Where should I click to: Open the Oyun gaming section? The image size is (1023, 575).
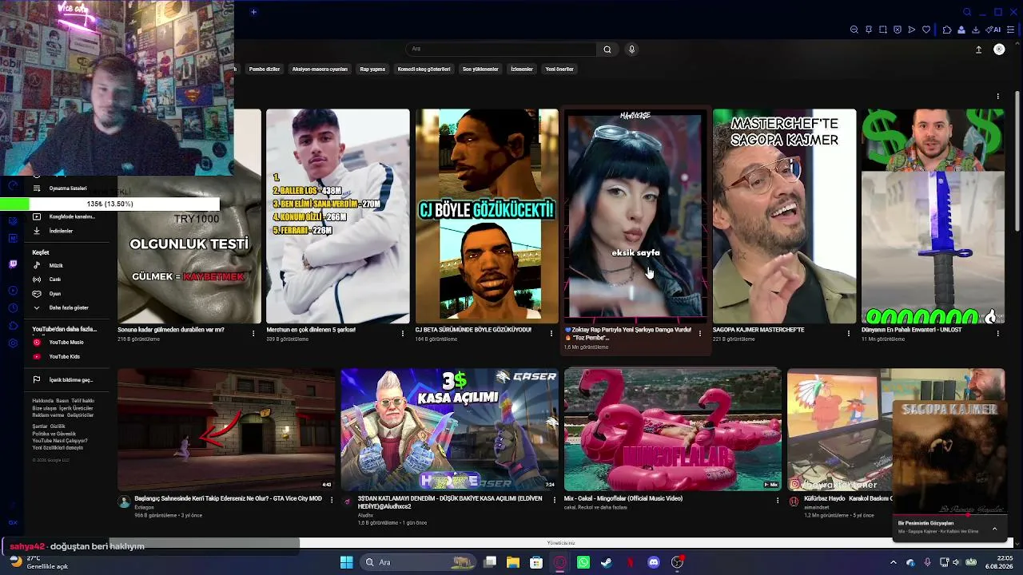pyautogui.click(x=55, y=294)
